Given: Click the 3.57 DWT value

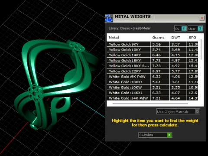Looking at the screenshot, I should click(x=175, y=44).
